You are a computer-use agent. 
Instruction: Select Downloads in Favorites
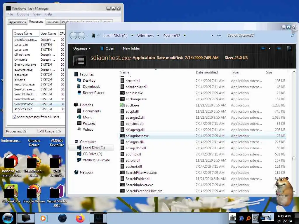[91, 87]
